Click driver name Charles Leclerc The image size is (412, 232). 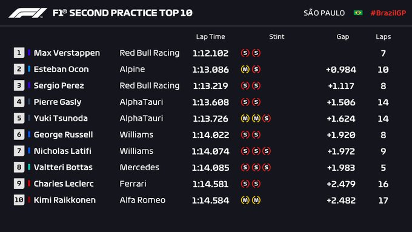coord(64,184)
